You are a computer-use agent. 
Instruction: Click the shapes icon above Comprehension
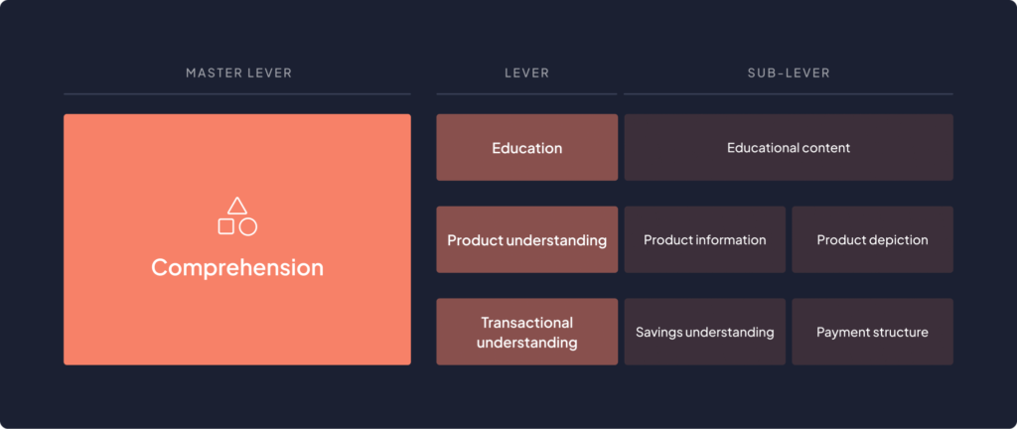click(x=237, y=217)
